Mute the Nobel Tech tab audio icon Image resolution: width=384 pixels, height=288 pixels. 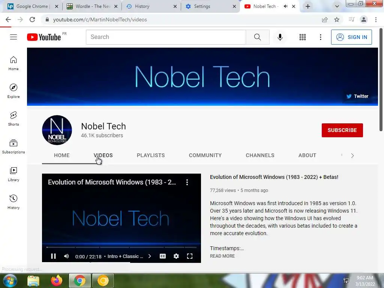(x=285, y=6)
